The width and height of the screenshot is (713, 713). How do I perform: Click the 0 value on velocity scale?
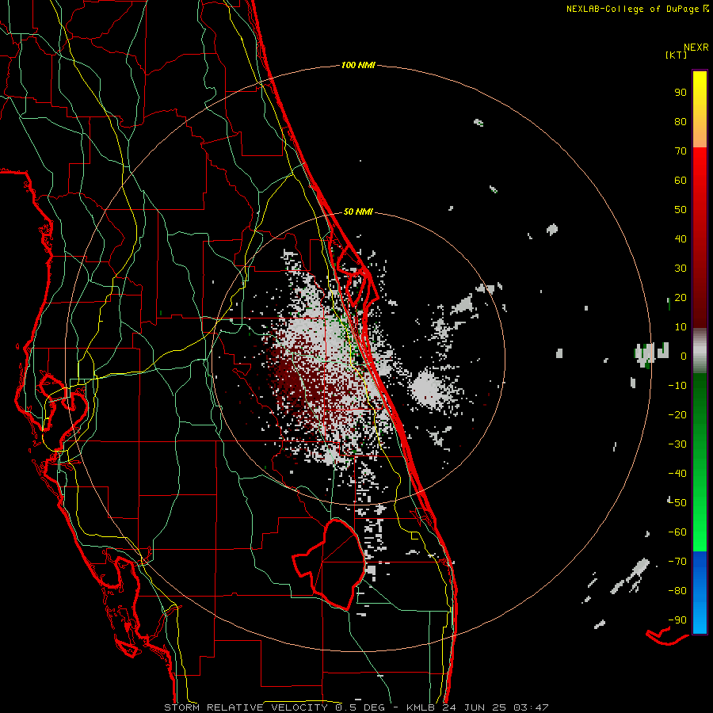(684, 356)
